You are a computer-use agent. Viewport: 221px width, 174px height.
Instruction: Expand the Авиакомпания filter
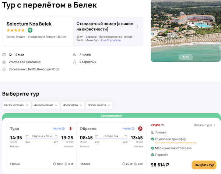click(x=46, y=105)
